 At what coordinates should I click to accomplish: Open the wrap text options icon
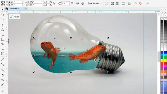129,3
